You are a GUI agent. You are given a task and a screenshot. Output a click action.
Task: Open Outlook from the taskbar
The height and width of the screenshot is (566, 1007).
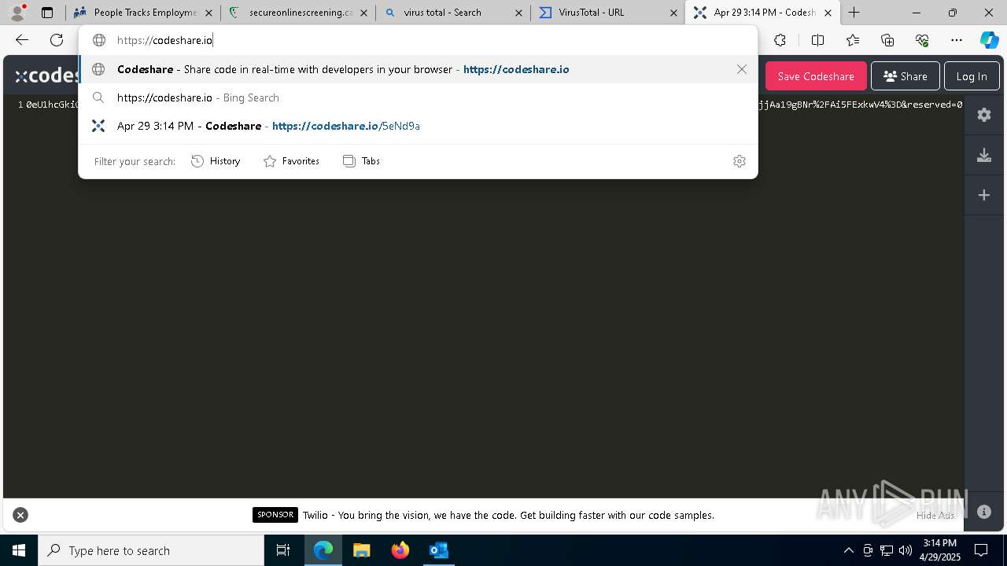438,550
